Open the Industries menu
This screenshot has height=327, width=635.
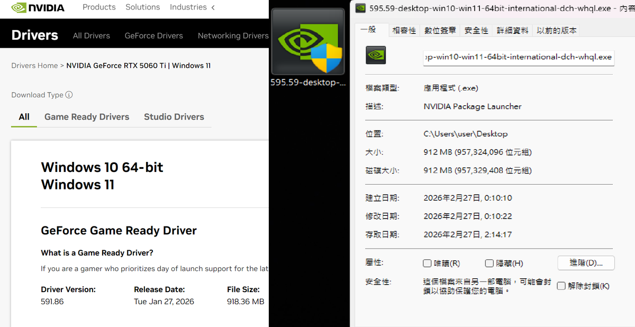pyautogui.click(x=188, y=7)
